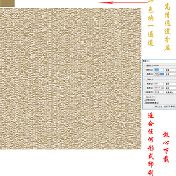Click the resolution value input field
176x176 pixels.
(x=159, y=92)
